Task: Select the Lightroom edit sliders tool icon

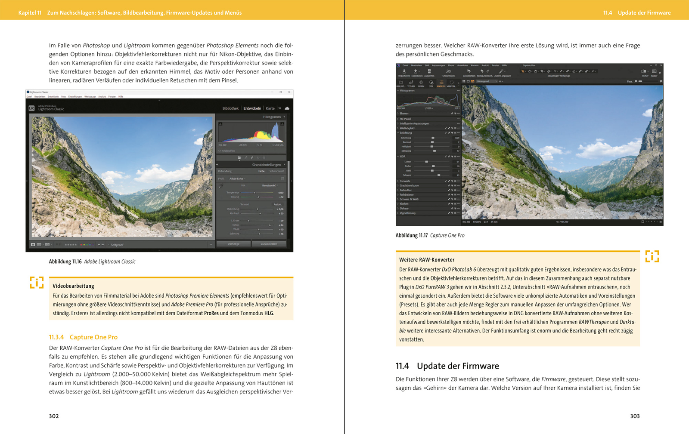Action: pyautogui.click(x=239, y=158)
